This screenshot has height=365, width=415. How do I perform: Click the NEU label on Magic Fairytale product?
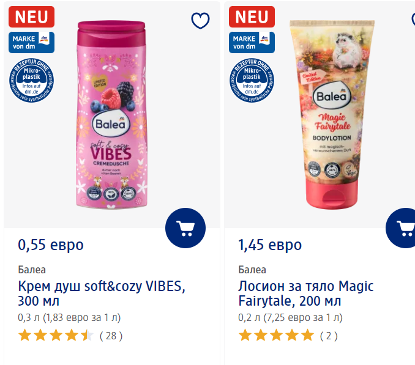pos(252,16)
